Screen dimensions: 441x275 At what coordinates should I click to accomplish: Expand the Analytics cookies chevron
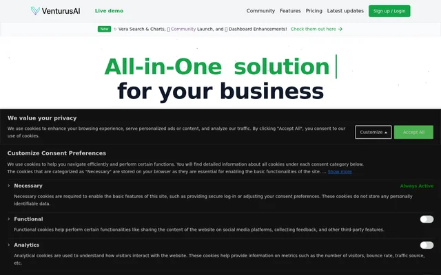pos(9,245)
